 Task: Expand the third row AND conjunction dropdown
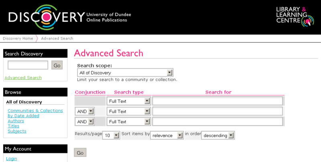(x=85, y=122)
